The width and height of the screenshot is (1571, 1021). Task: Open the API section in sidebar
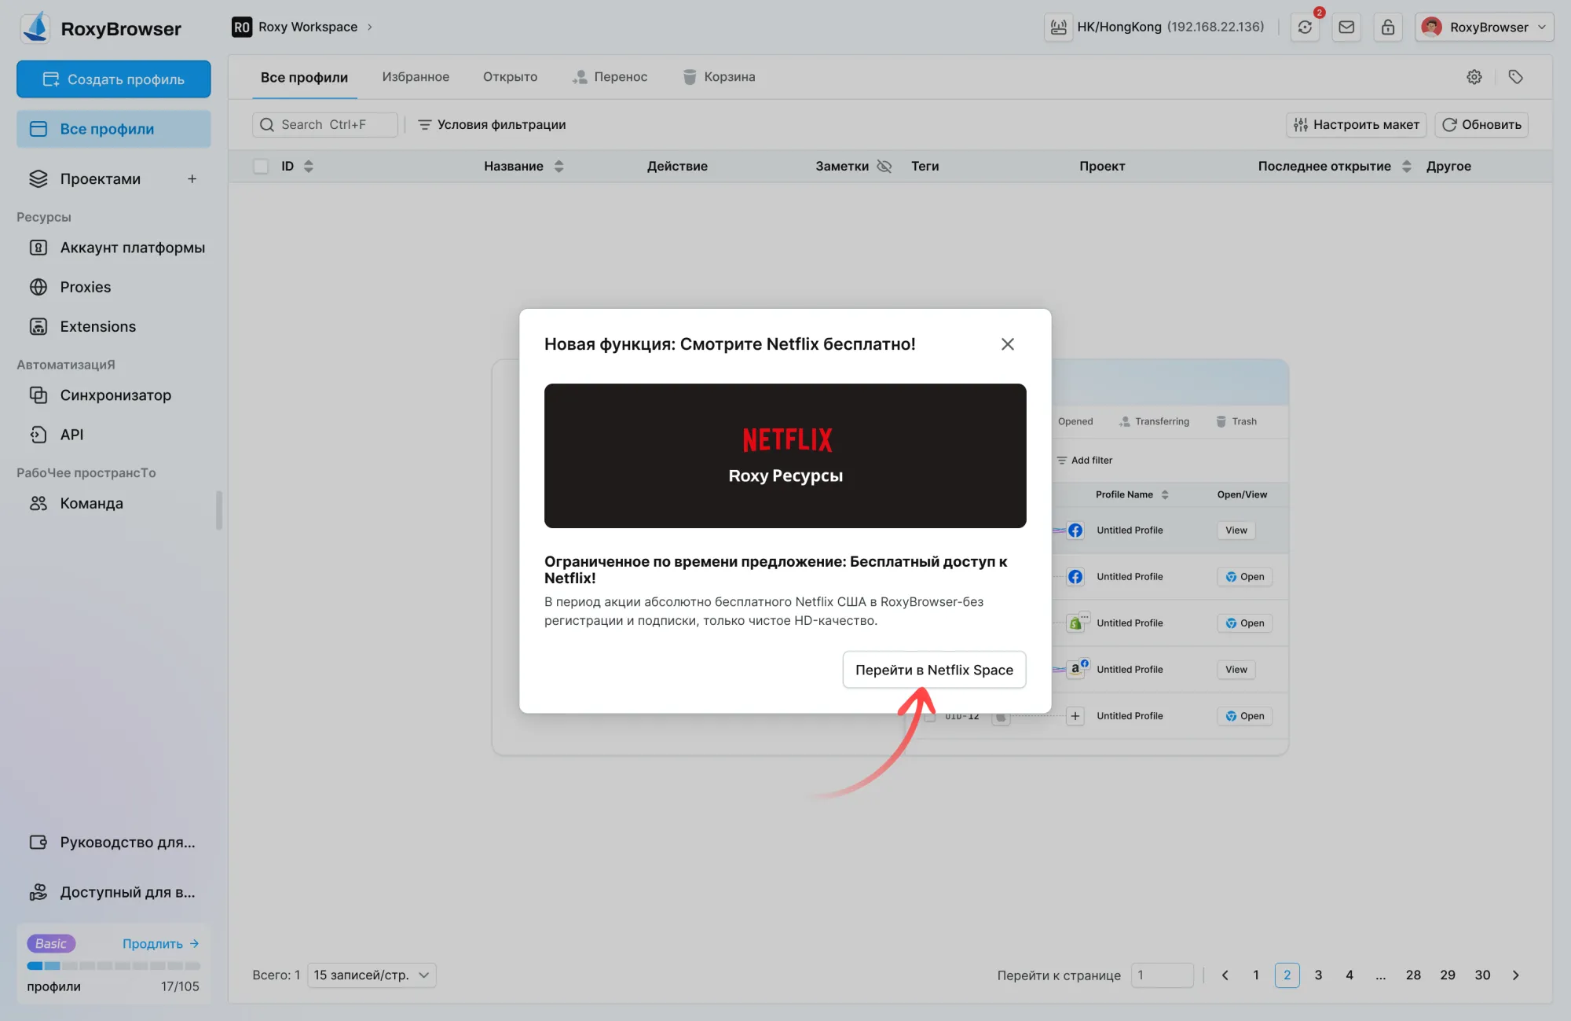pos(73,435)
